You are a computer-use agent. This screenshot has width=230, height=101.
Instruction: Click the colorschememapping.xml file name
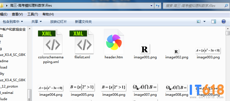pos(51,59)
